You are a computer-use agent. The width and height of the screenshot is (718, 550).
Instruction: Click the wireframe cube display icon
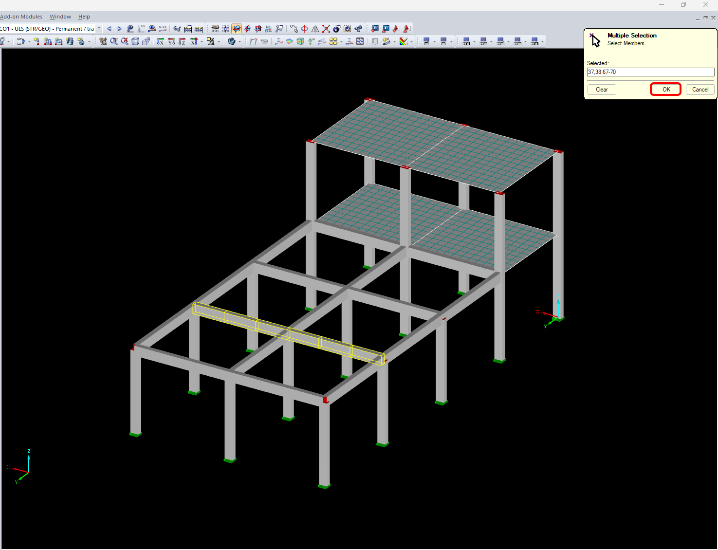point(135,41)
